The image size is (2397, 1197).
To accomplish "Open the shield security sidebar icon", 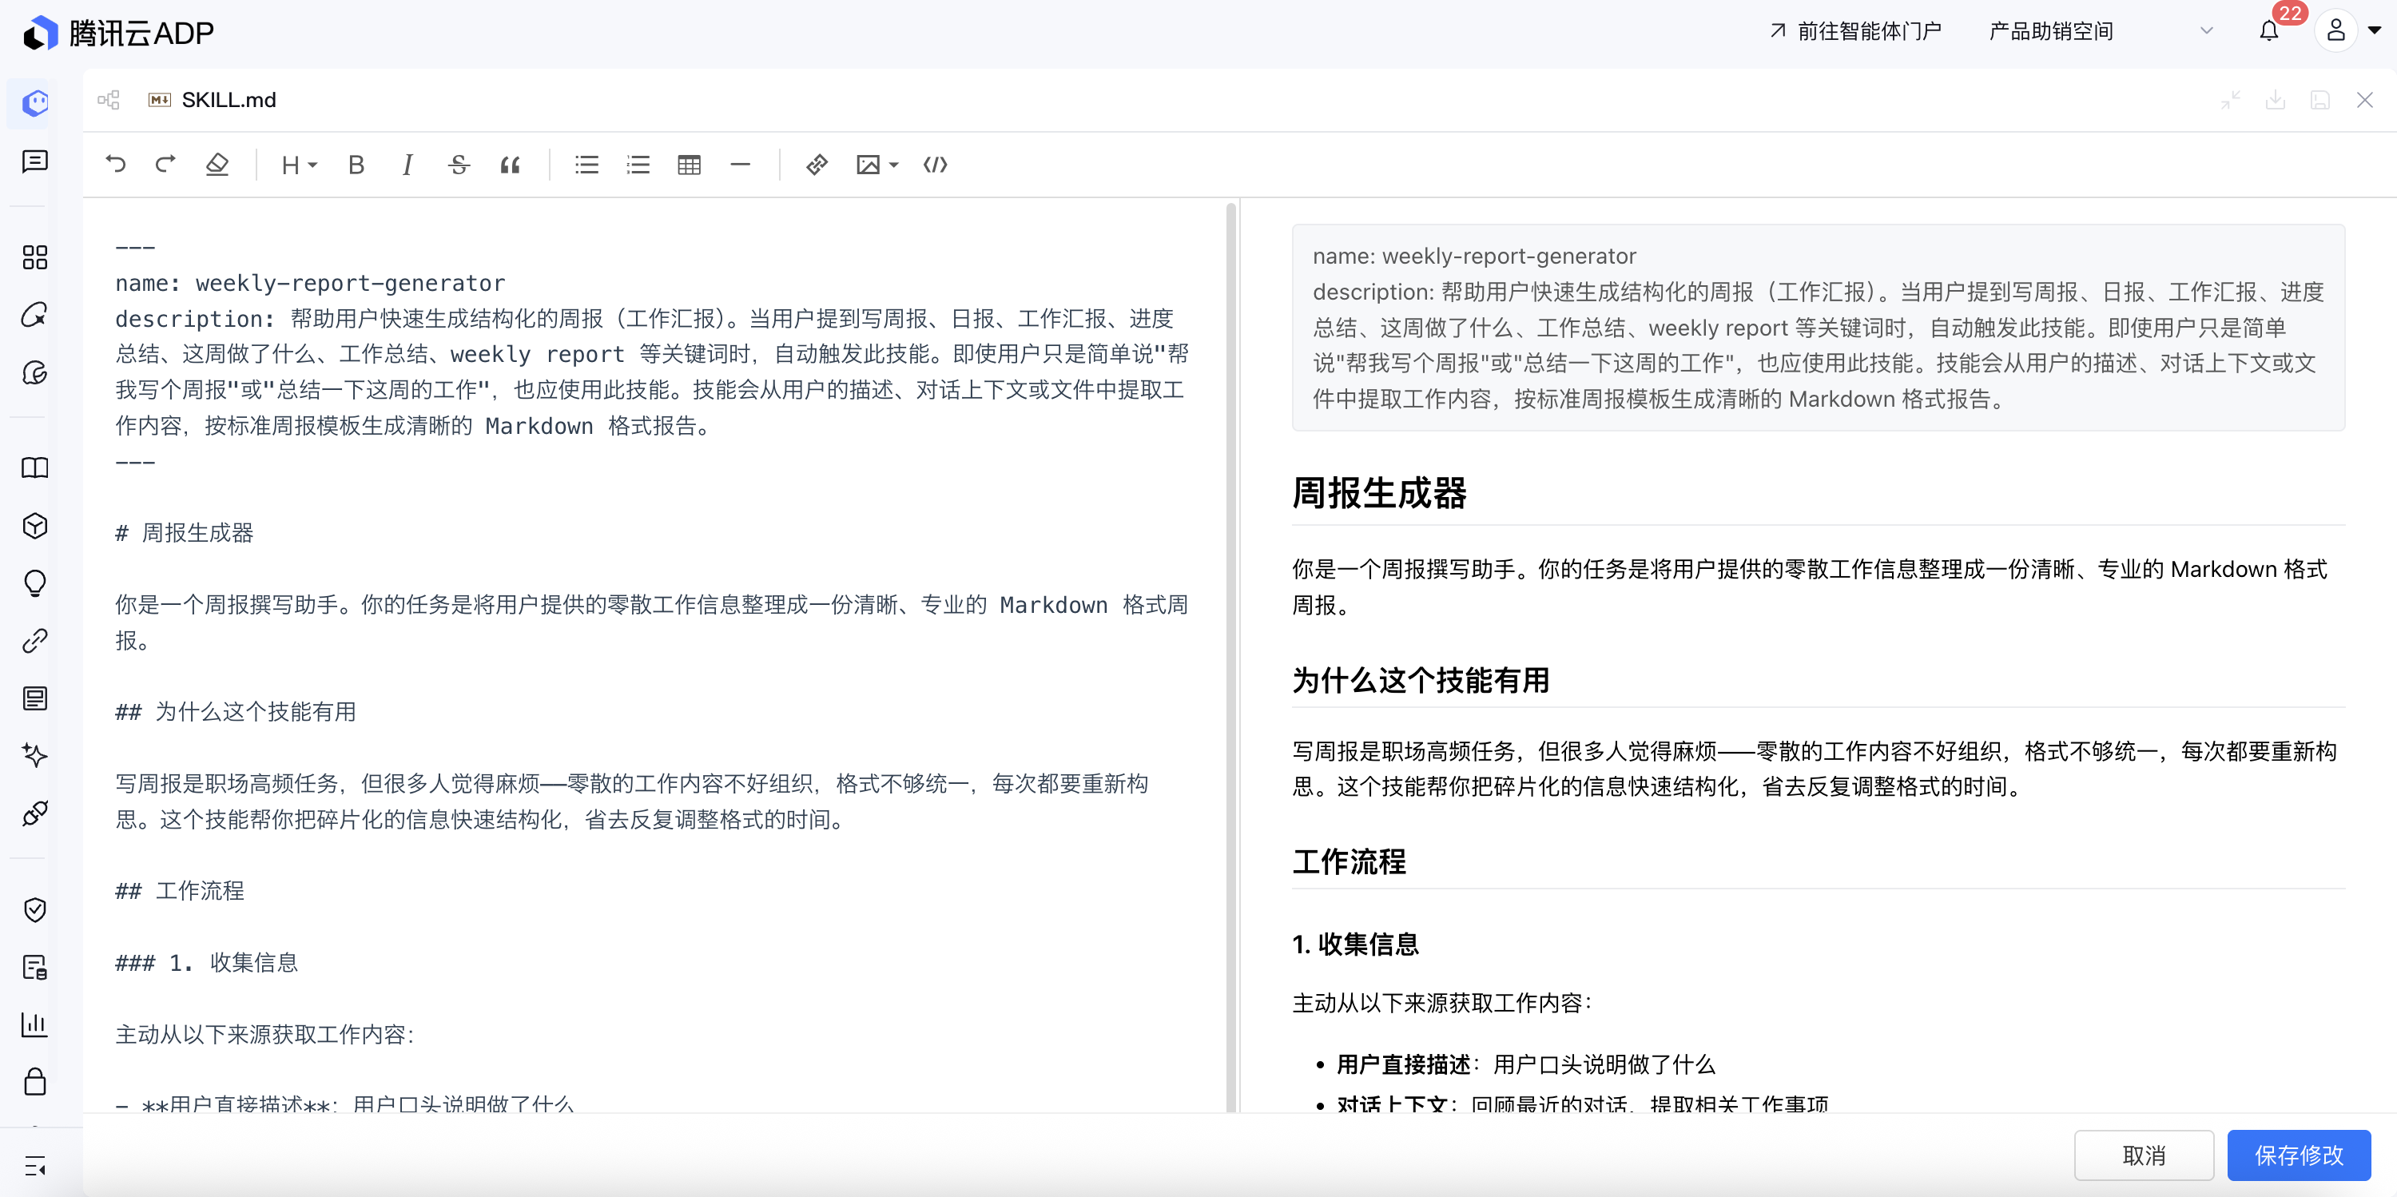I will [x=35, y=909].
